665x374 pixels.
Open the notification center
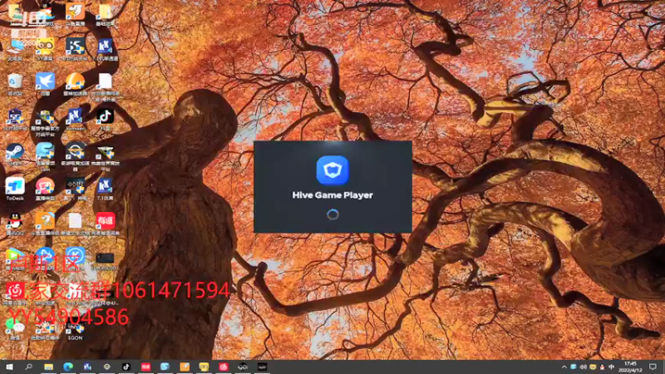[x=653, y=367]
